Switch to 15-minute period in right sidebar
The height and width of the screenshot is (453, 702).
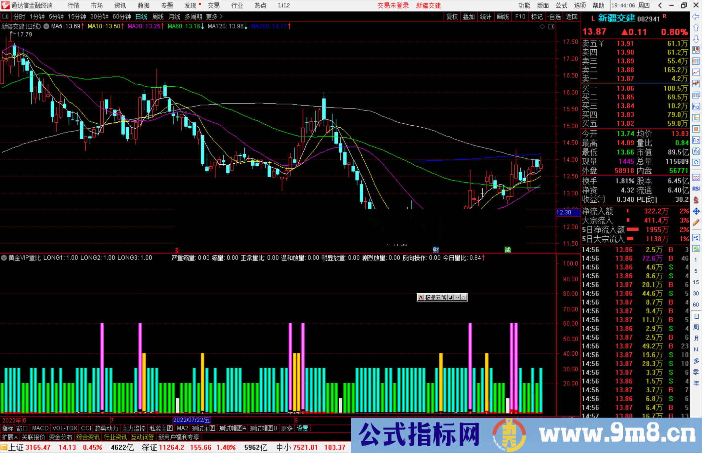click(x=696, y=282)
